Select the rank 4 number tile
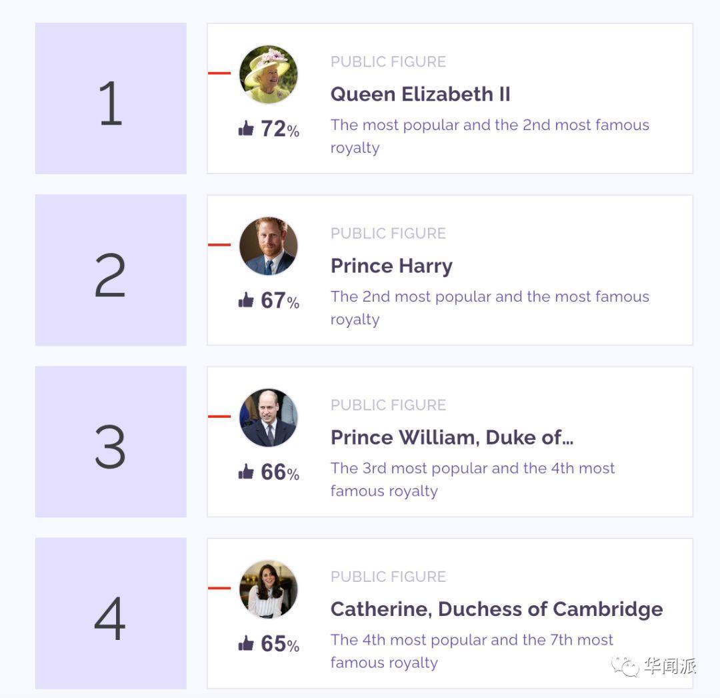 click(111, 613)
